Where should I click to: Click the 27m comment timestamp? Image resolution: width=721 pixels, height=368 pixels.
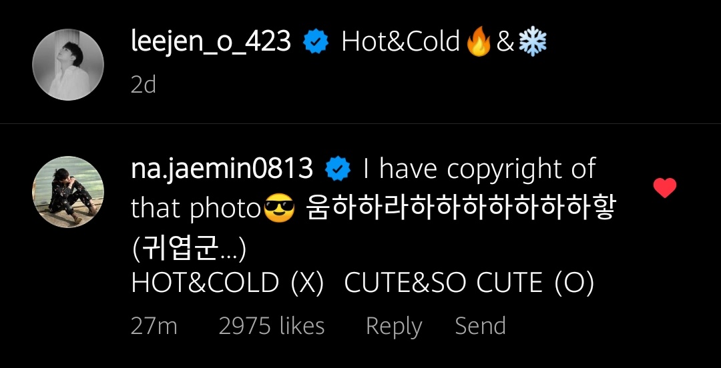tap(154, 326)
